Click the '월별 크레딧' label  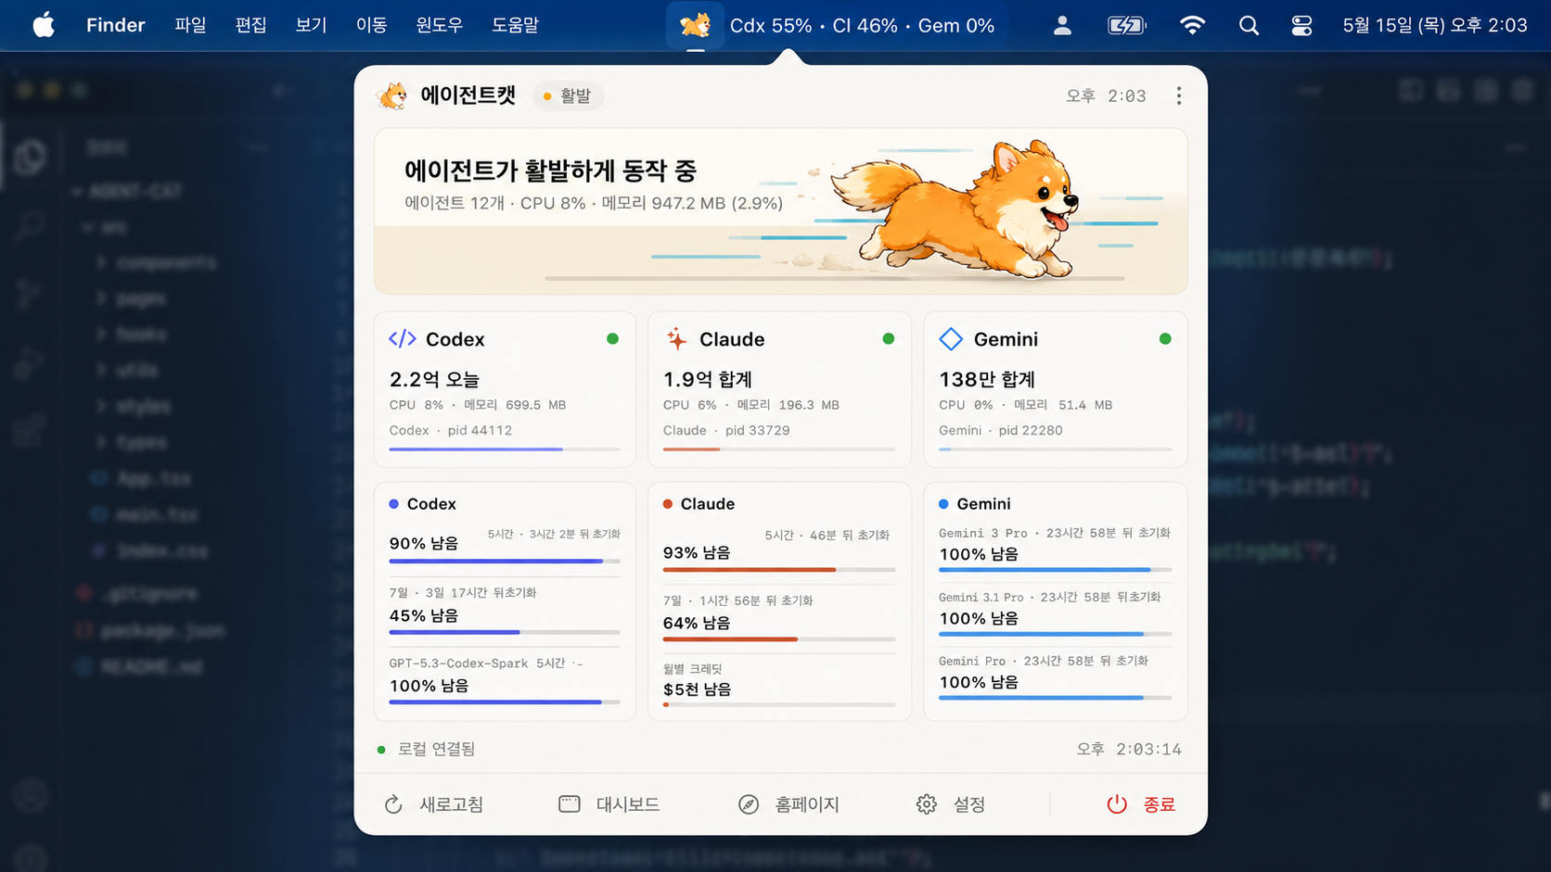click(x=693, y=669)
